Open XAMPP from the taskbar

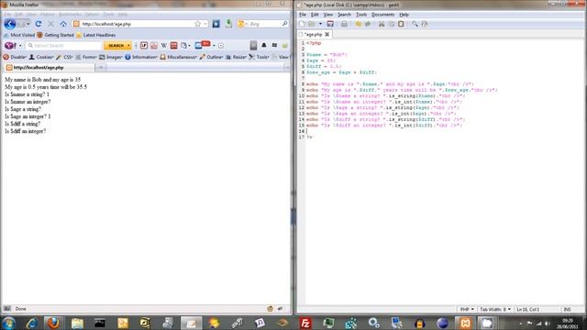pyautogui.click(x=465, y=323)
